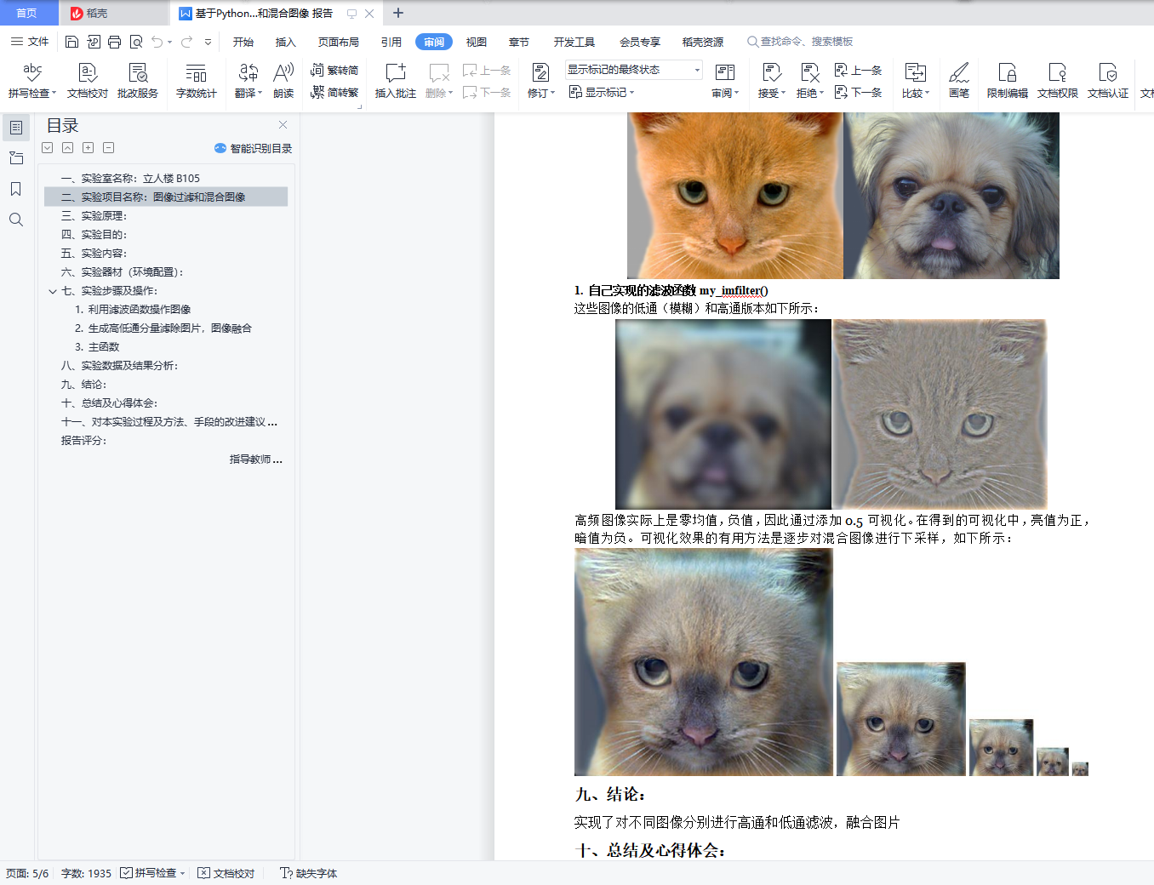Open the 比较 dropdown arrow
Image resolution: width=1154 pixels, height=885 pixels.
pyautogui.click(x=927, y=94)
